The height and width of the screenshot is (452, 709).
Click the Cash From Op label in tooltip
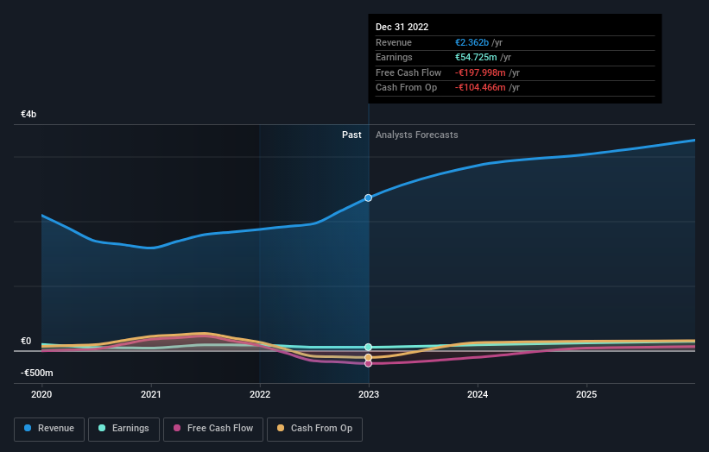406,88
